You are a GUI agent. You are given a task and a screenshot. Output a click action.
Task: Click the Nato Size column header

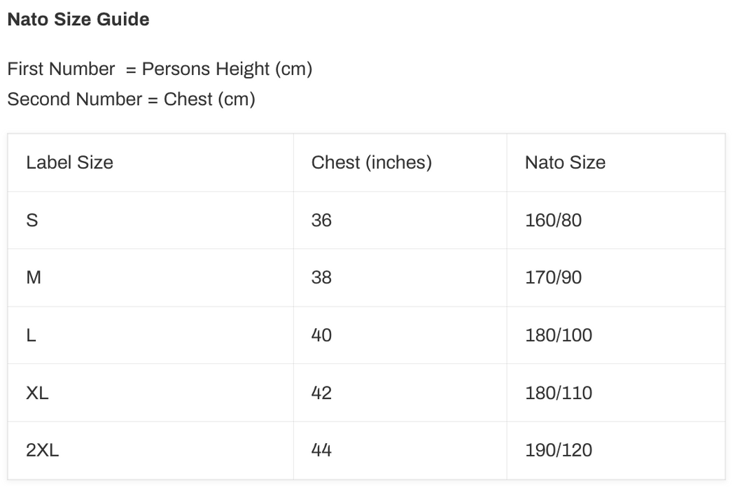[x=565, y=162]
